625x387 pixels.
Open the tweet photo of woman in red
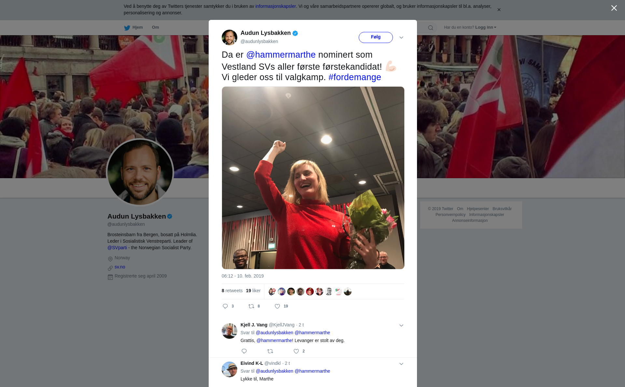(313, 178)
